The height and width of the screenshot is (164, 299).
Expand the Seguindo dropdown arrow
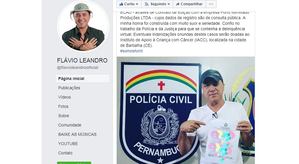click(x=169, y=4)
